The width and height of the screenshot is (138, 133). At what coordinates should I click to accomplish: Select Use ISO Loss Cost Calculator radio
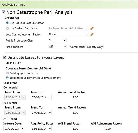pyautogui.click(x=7, y=23)
